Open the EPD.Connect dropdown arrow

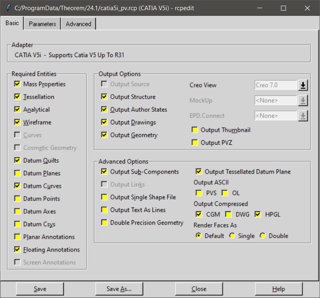[x=303, y=116]
